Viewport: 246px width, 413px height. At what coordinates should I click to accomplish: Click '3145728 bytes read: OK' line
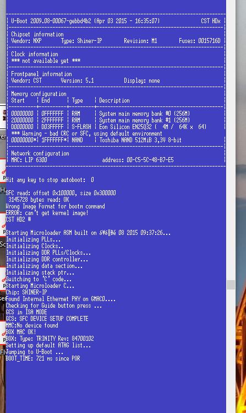[x=39, y=200]
